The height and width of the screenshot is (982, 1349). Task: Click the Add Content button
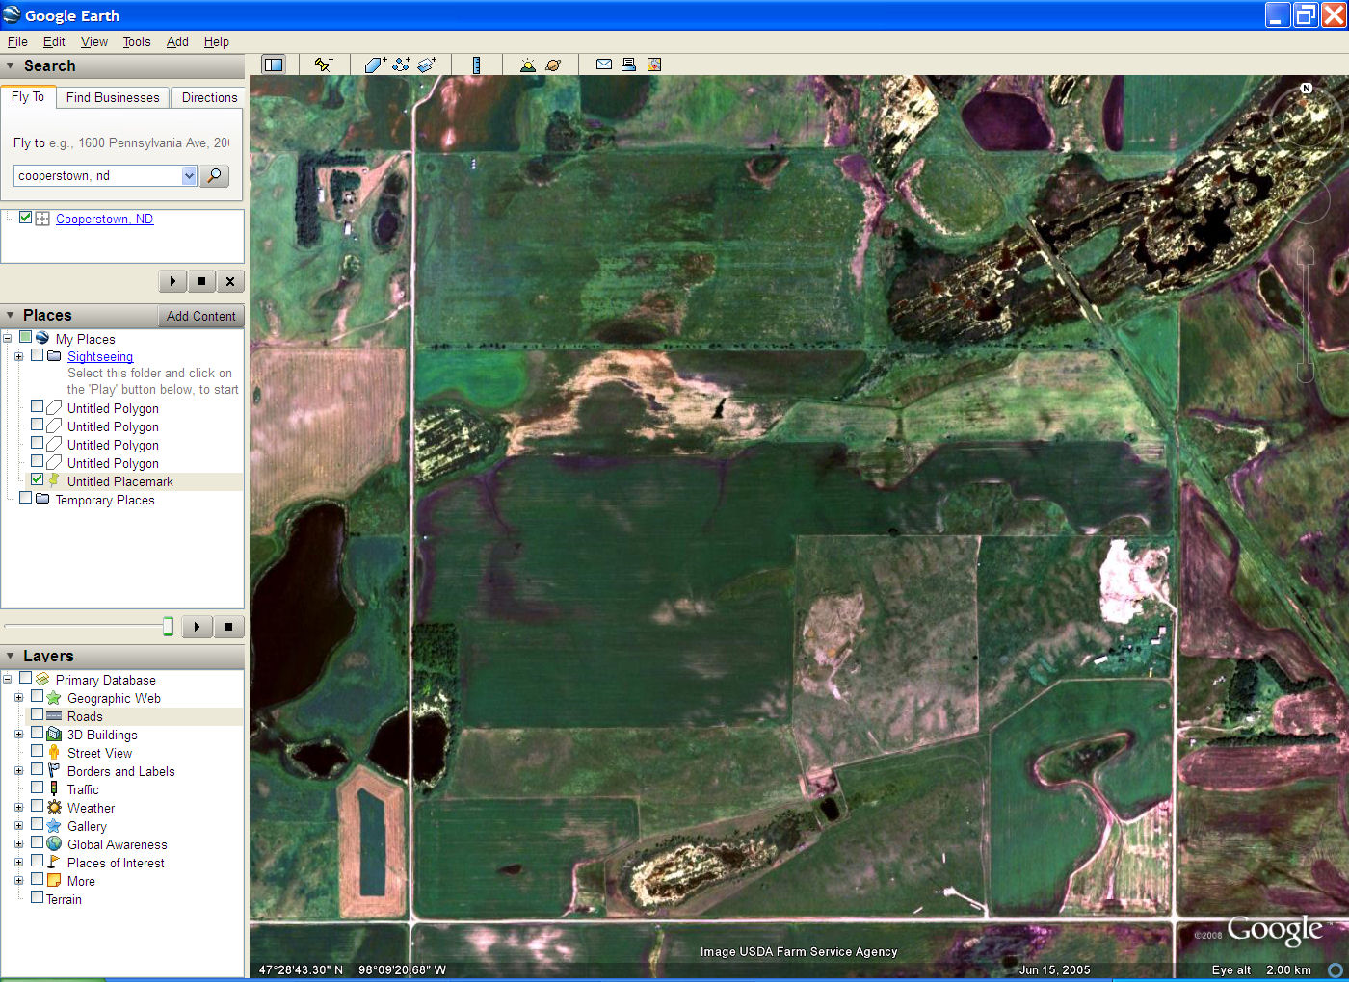200,316
